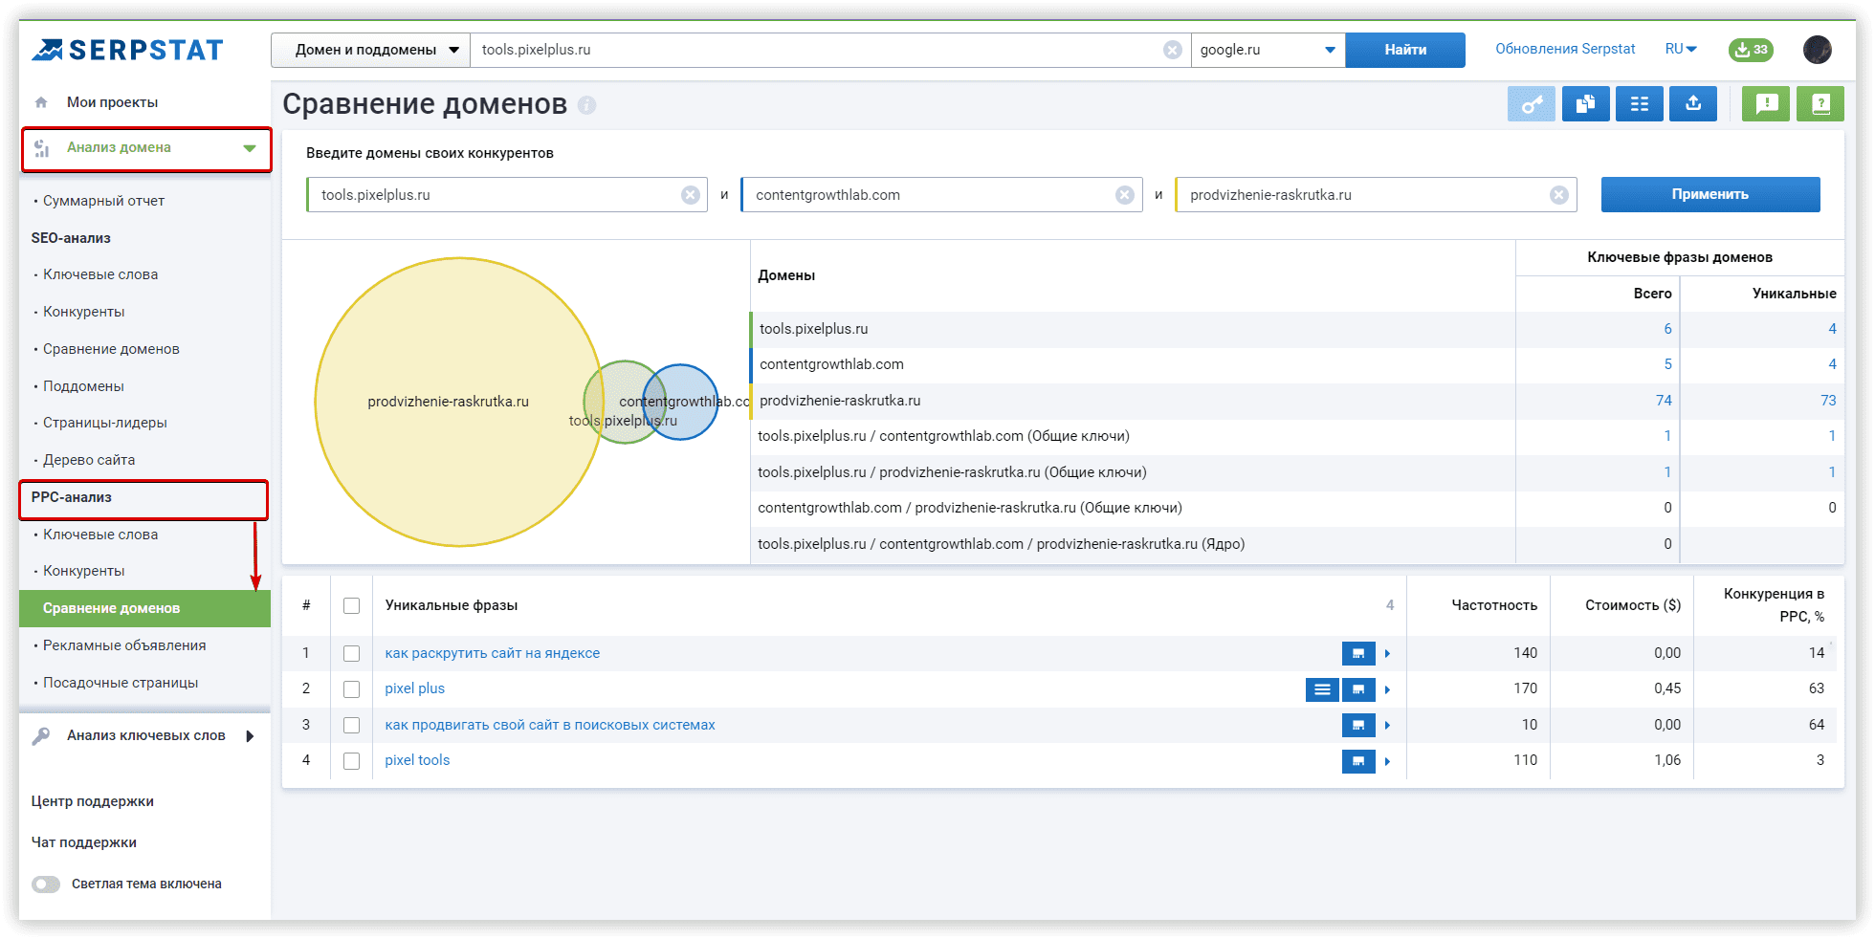Toggle the Светлая тема включена switch
The height and width of the screenshot is (939, 1875).
click(46, 884)
